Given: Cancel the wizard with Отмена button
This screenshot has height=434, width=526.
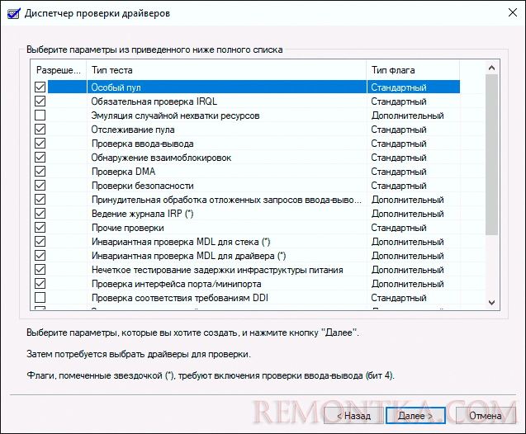Looking at the screenshot, I should click(x=486, y=416).
